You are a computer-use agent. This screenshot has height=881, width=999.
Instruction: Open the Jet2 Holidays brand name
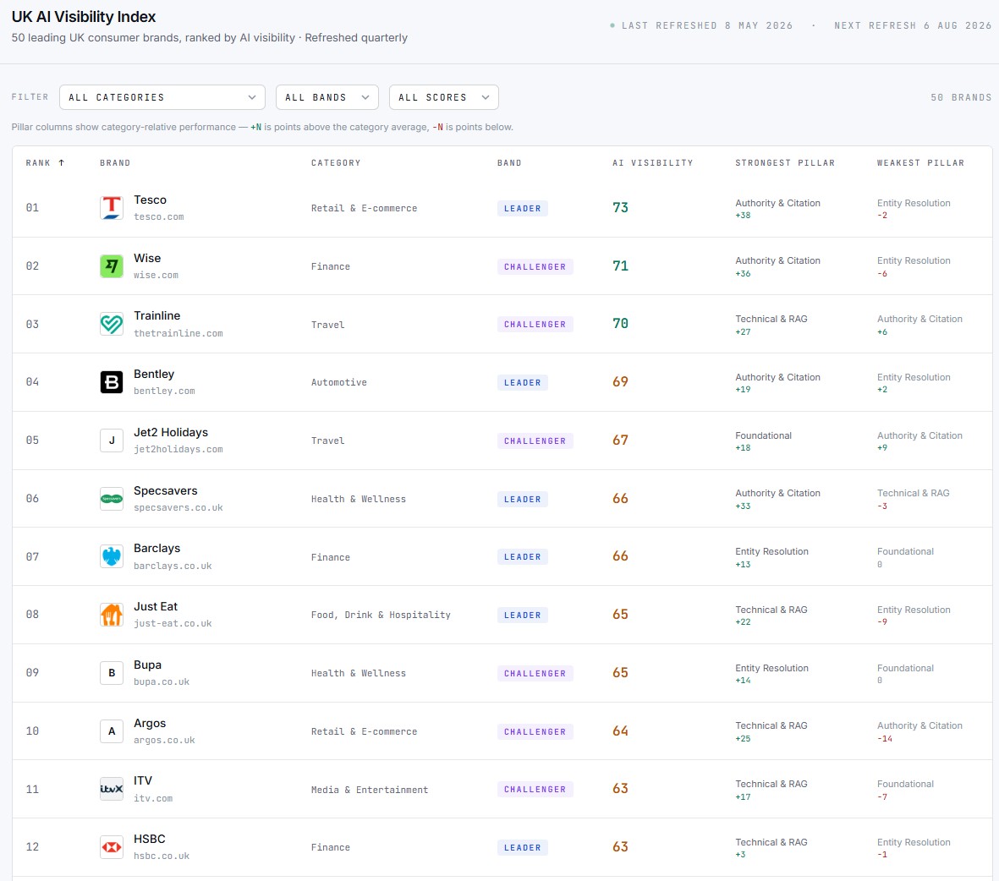point(171,433)
